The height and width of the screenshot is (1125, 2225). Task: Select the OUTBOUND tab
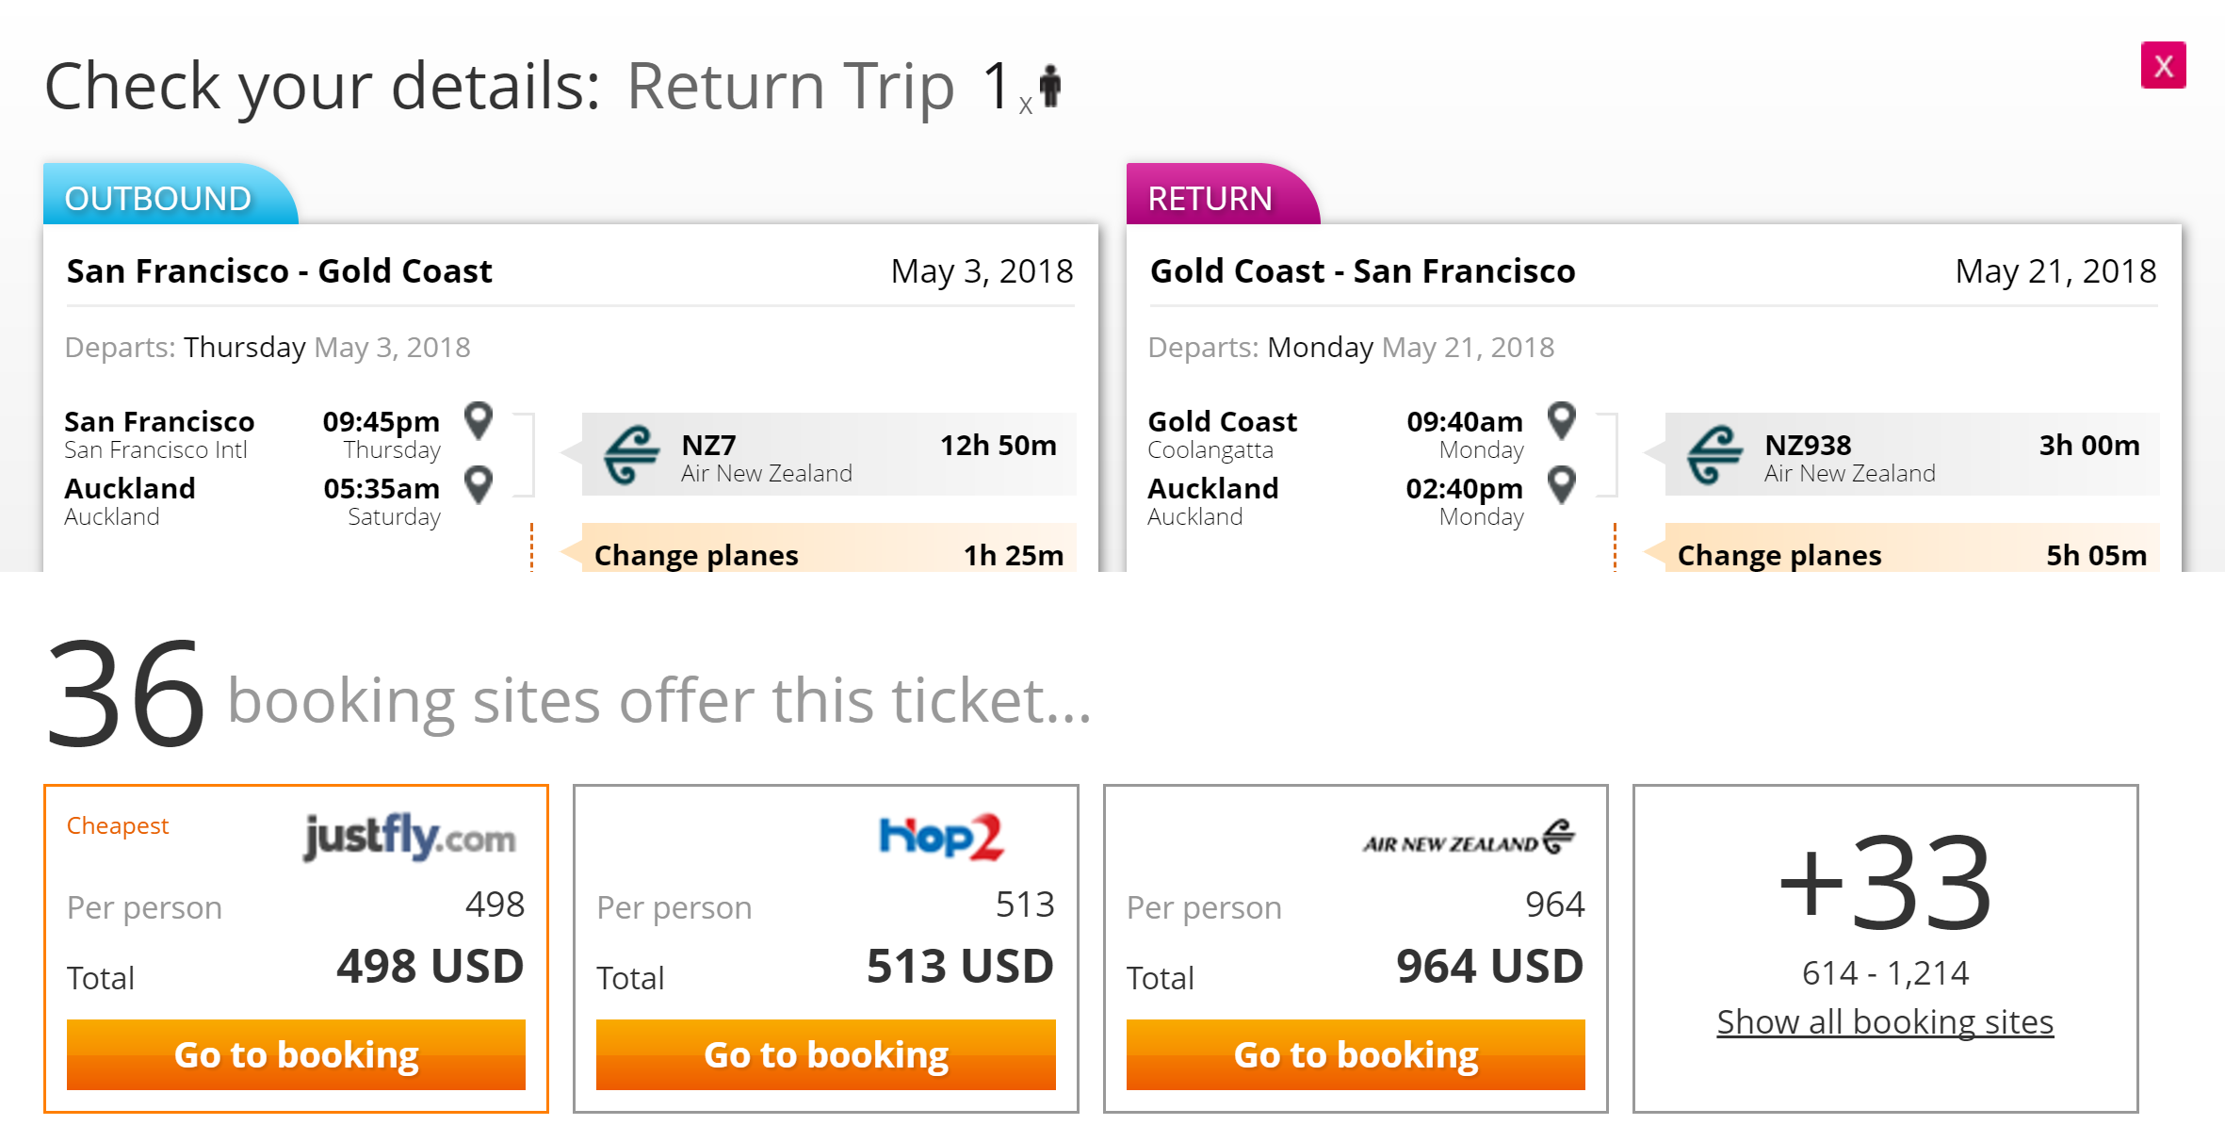click(158, 198)
